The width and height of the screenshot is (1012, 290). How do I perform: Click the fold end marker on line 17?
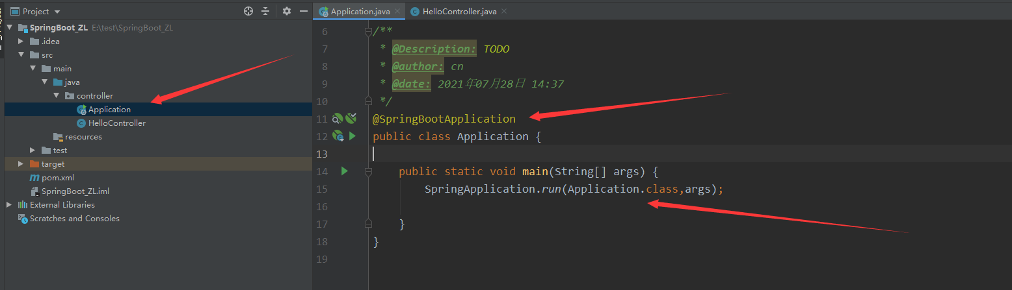click(x=368, y=224)
